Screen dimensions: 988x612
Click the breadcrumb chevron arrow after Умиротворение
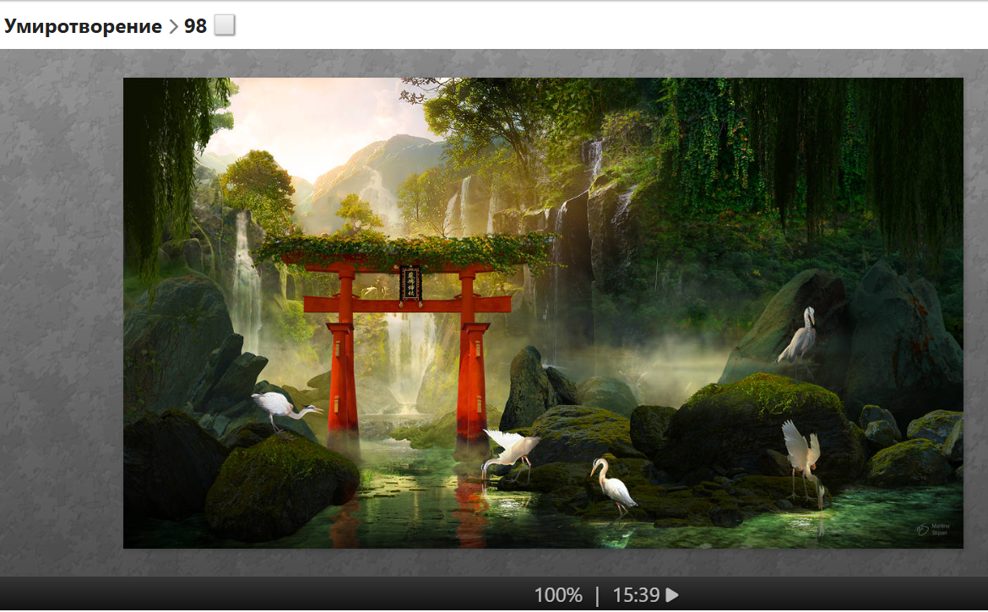[x=173, y=27]
